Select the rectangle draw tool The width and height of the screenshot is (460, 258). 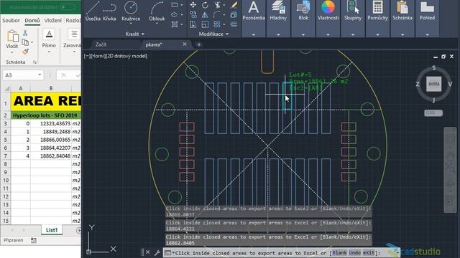coord(175,5)
